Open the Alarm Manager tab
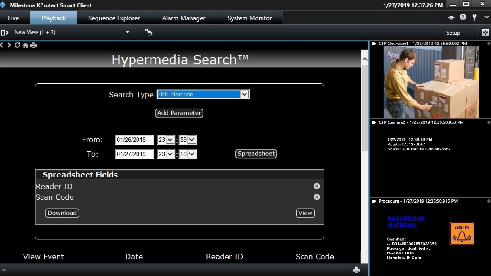The height and width of the screenshot is (276, 491). click(184, 18)
